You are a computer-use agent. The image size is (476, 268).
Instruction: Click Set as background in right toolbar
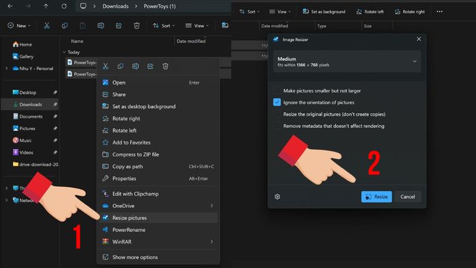click(324, 12)
